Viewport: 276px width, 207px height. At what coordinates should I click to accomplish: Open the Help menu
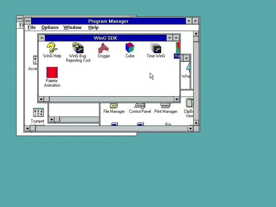(93, 28)
